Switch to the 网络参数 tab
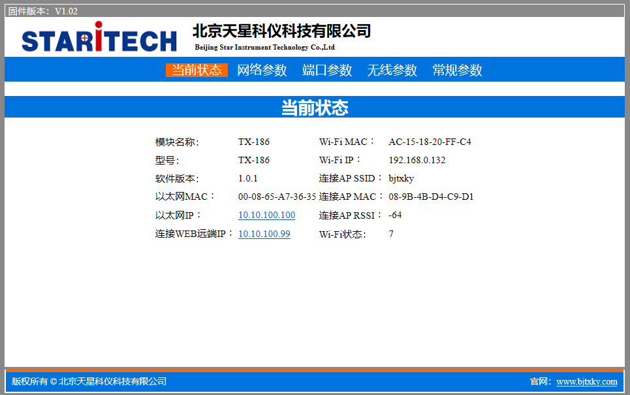This screenshot has width=630, height=395. 262,71
